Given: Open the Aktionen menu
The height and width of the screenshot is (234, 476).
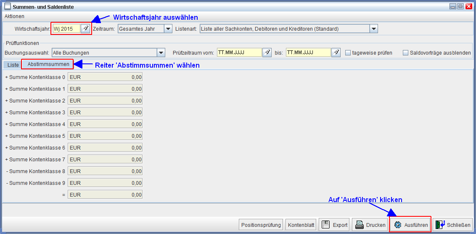Looking at the screenshot, I should 14,16.
